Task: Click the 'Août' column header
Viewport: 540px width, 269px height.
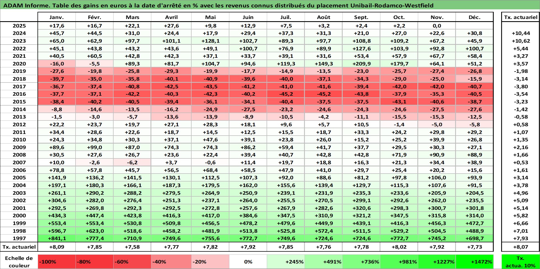Action: [x=324, y=17]
